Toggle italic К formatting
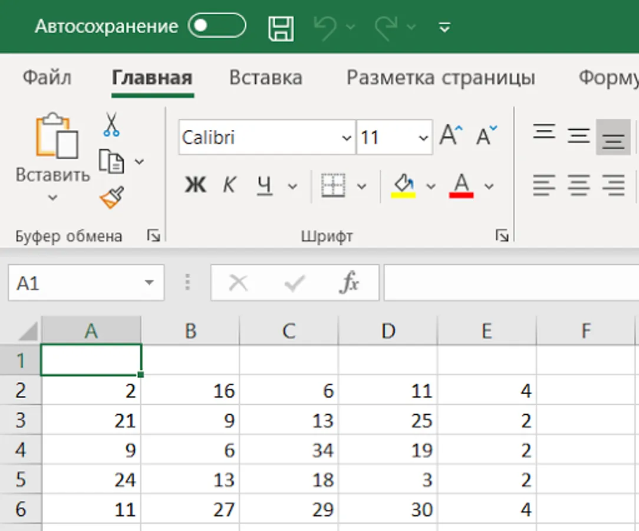Screen dimensions: 639x531 point(229,186)
